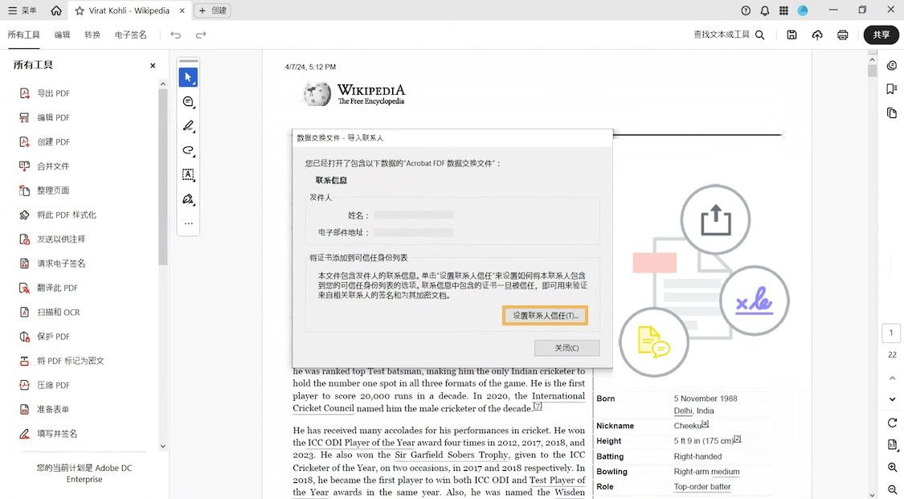Select the Add text box tool
The image size is (904, 499).
point(188,174)
